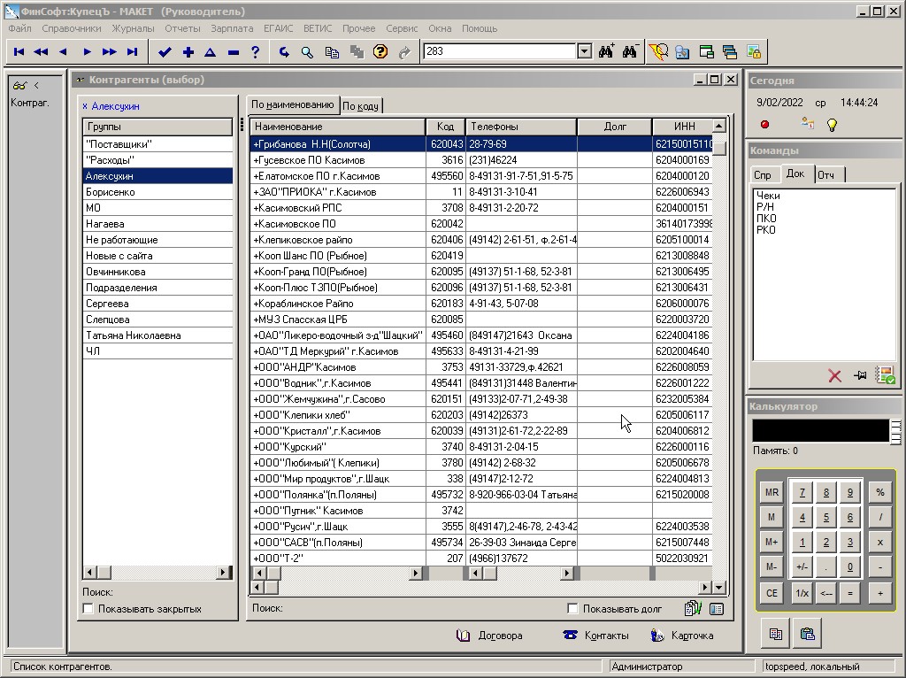Open the dropdown next to 283 field
This screenshot has width=906, height=678.
584,52
